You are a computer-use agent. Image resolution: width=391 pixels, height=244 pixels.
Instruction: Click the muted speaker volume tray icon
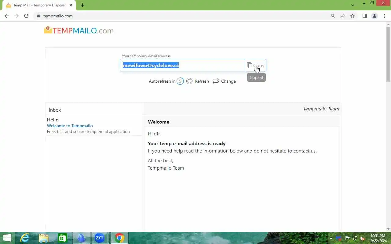362,238
